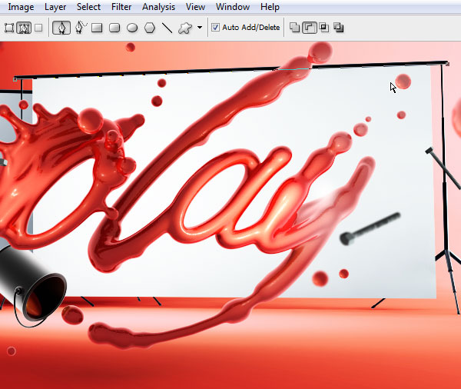Image resolution: width=461 pixels, height=389 pixels.
Task: Select the Freeform Pen tool icon
Action: 80,28
